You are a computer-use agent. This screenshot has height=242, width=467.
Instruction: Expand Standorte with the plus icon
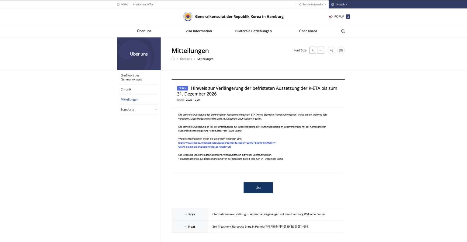tap(156, 110)
